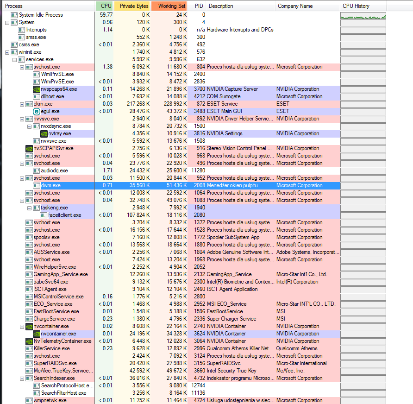This screenshot has height=404, width=413.
Task: Select the SearchProtocolHost.exe process row
Action: pos(171,385)
